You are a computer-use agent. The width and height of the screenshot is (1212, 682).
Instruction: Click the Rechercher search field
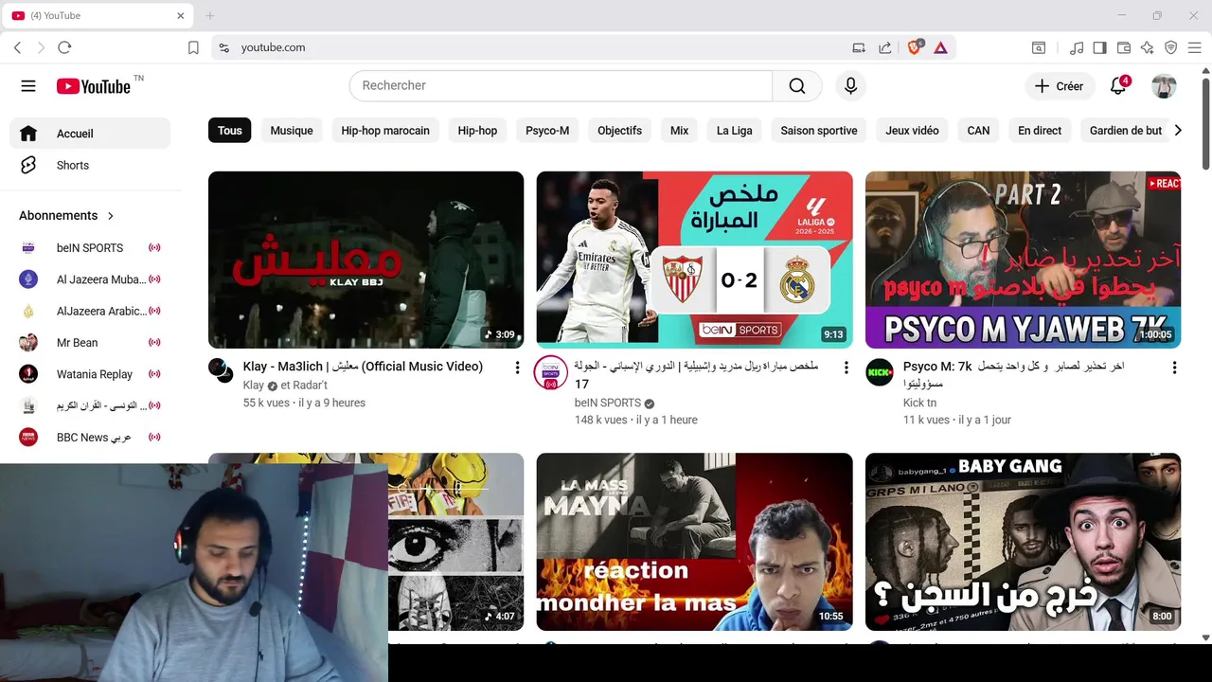[x=561, y=86]
